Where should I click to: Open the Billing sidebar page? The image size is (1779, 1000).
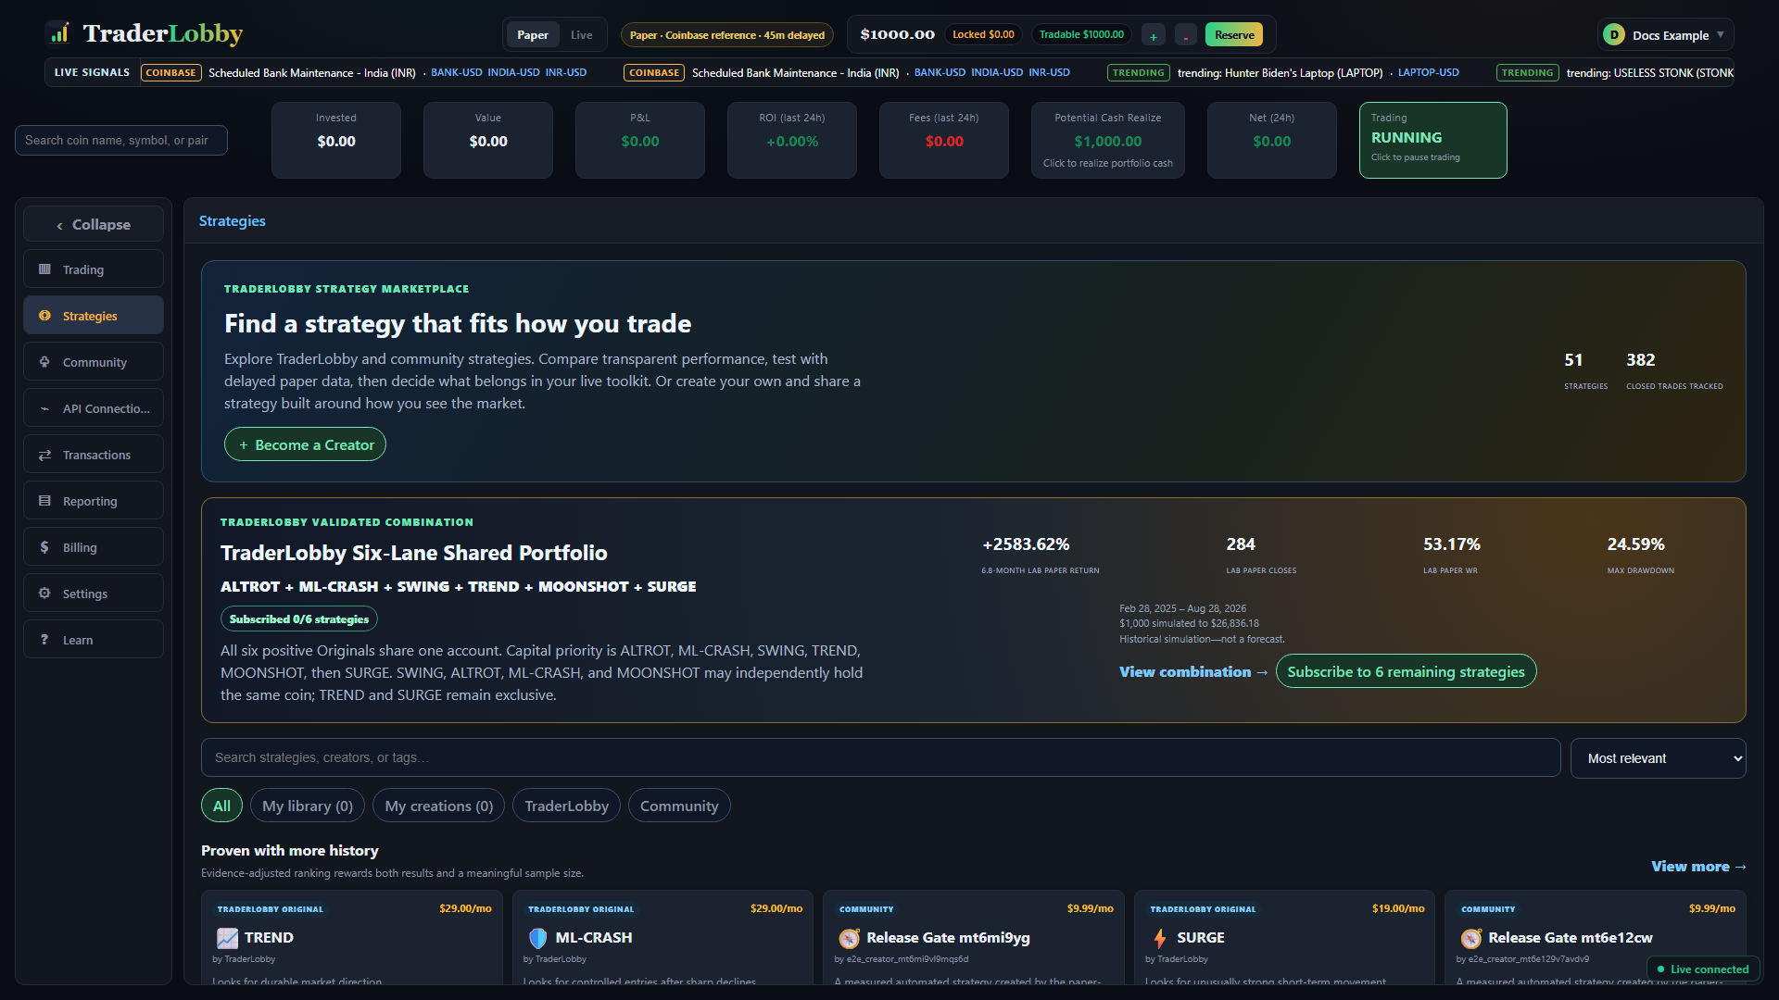[94, 547]
